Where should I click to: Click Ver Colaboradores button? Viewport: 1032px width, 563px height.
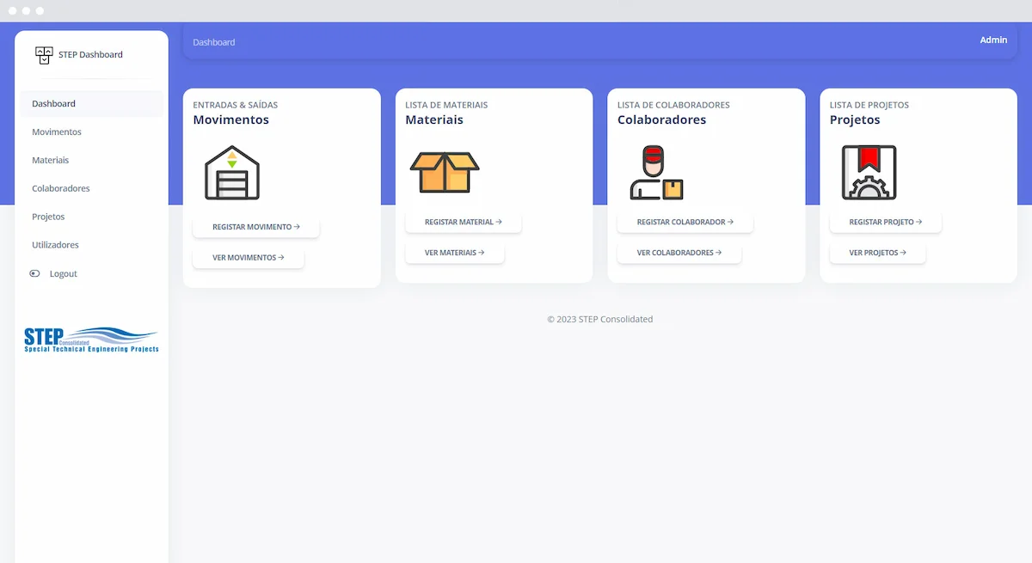(679, 252)
